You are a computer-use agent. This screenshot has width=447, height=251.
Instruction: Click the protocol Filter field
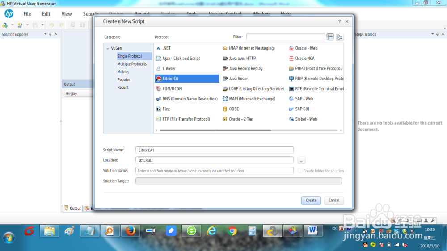286,37
